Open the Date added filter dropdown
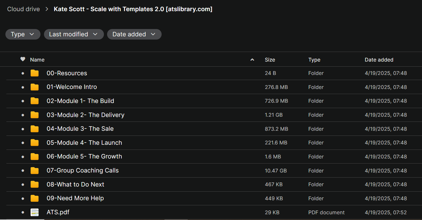This screenshot has height=220, width=422. (x=134, y=34)
